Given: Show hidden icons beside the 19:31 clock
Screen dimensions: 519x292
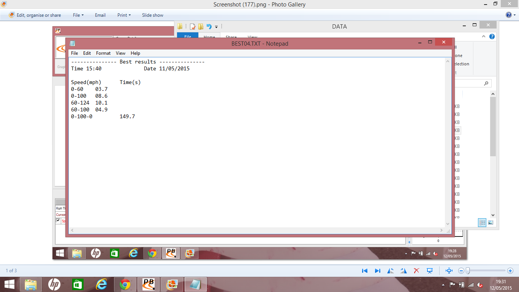Looking at the screenshot, I should [443, 285].
